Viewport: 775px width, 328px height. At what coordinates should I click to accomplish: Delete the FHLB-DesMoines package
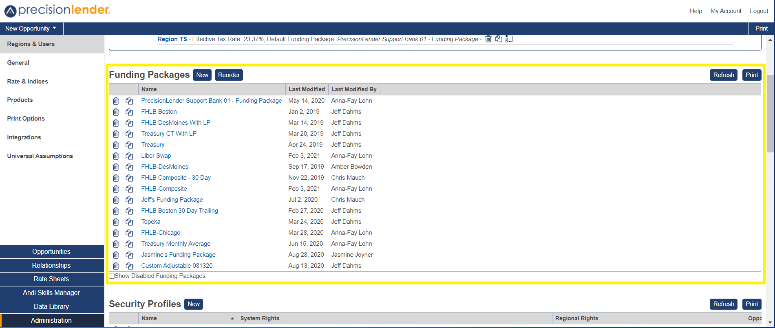116,167
